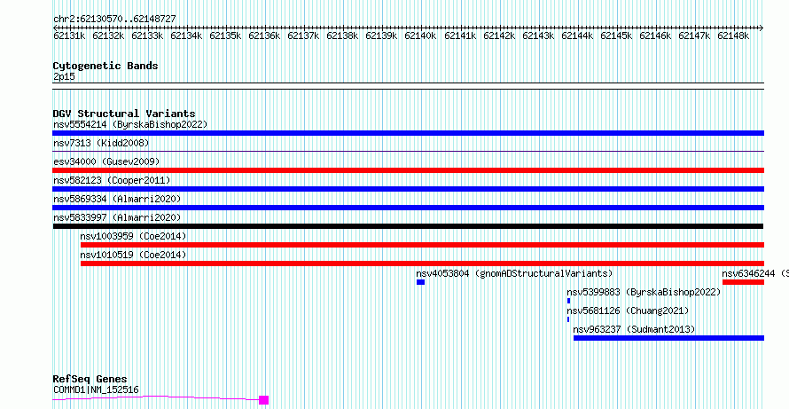The height and width of the screenshot is (409, 789).
Task: Click the 62135k ruler tick label
Action: (x=225, y=36)
